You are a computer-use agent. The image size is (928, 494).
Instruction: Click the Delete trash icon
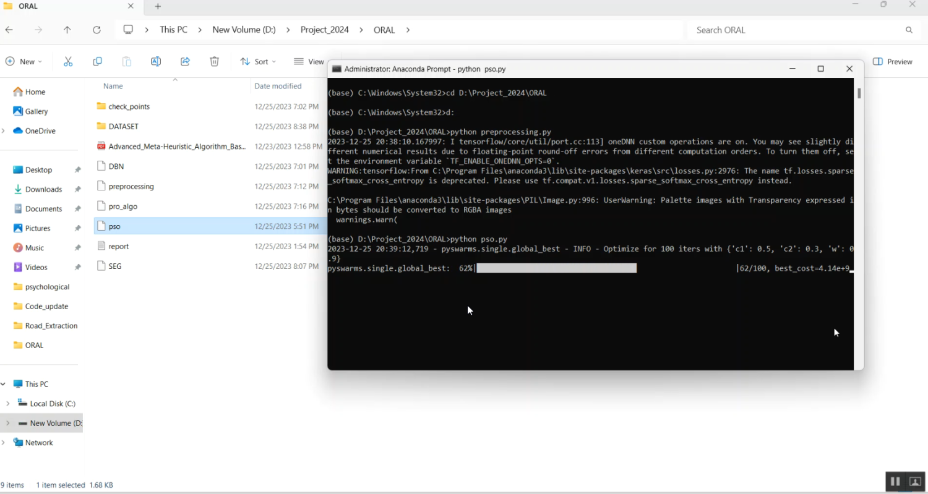[x=214, y=62]
